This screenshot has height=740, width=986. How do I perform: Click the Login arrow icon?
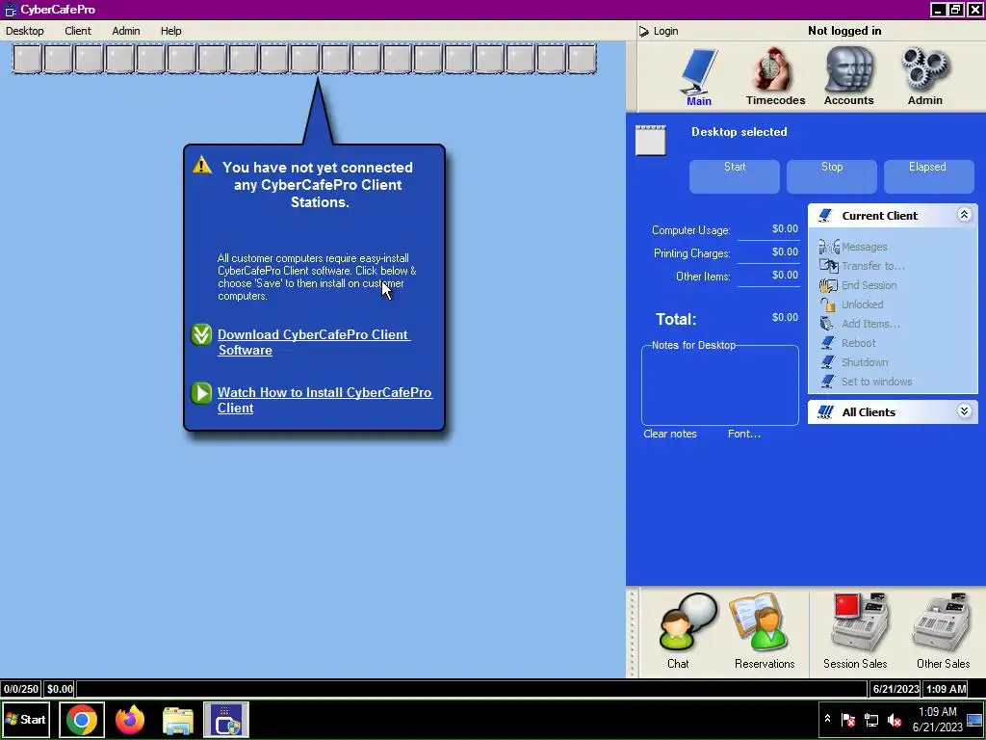[643, 31]
